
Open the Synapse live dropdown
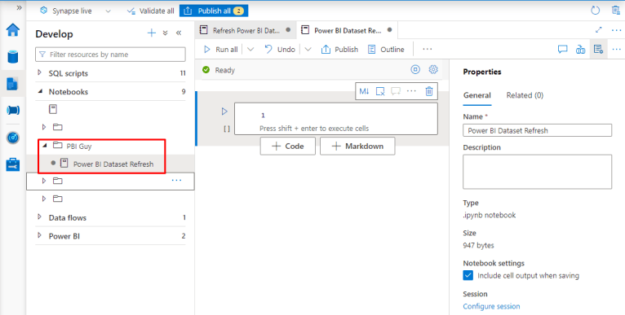pyautogui.click(x=108, y=11)
